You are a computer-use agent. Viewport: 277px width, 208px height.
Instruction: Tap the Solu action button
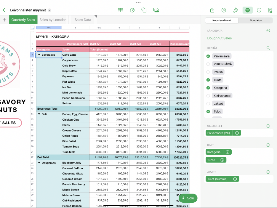point(188,198)
